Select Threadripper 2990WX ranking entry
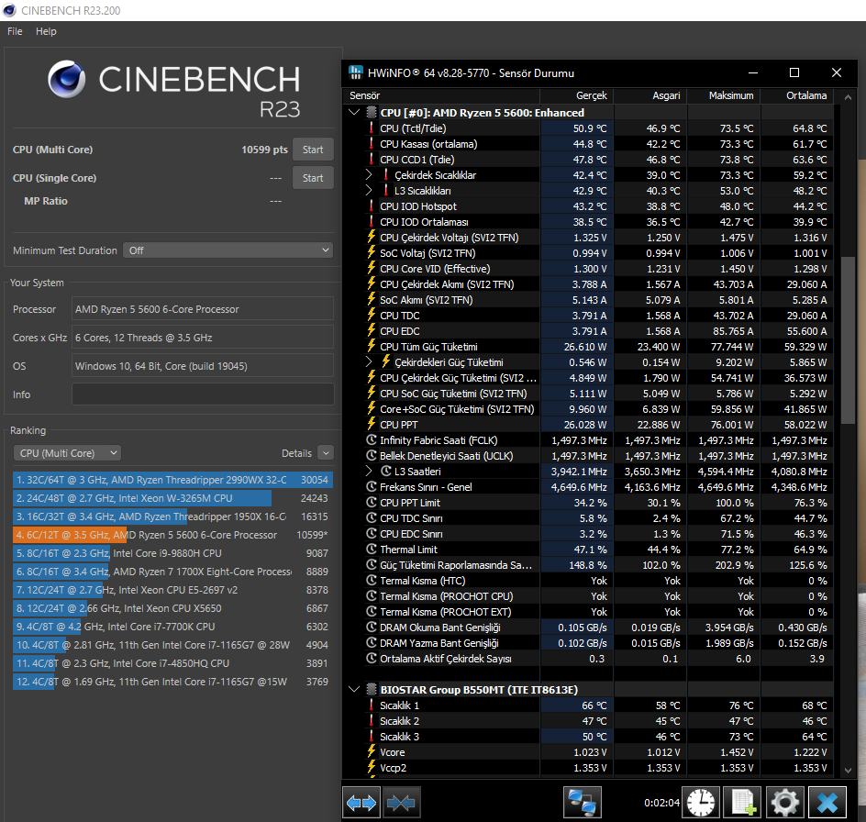 click(172, 480)
